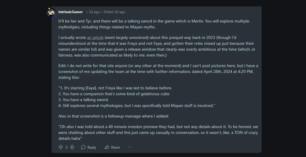Open the IntrinsicGamer username profile link
The height and width of the screenshot is (157, 306).
71,12
